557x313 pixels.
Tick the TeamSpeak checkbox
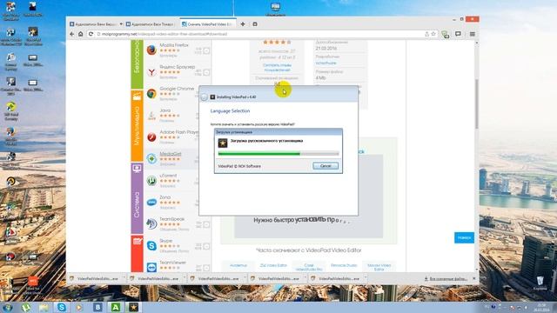[206, 224]
